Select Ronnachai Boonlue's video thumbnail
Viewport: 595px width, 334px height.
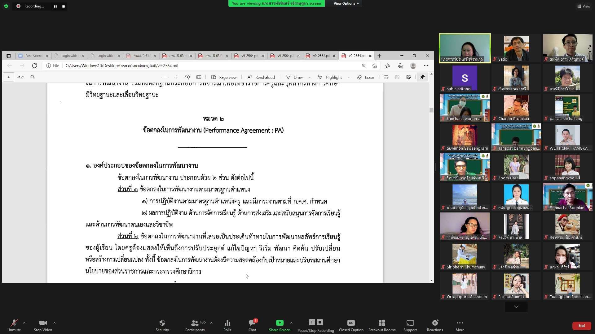pyautogui.click(x=567, y=197)
